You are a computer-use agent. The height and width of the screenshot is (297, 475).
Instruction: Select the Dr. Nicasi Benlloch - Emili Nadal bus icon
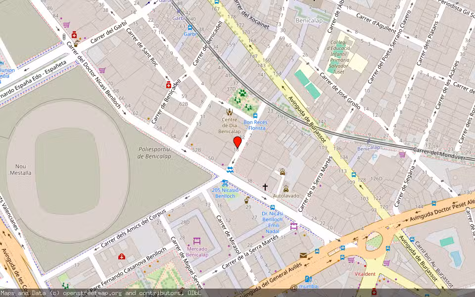point(272,207)
